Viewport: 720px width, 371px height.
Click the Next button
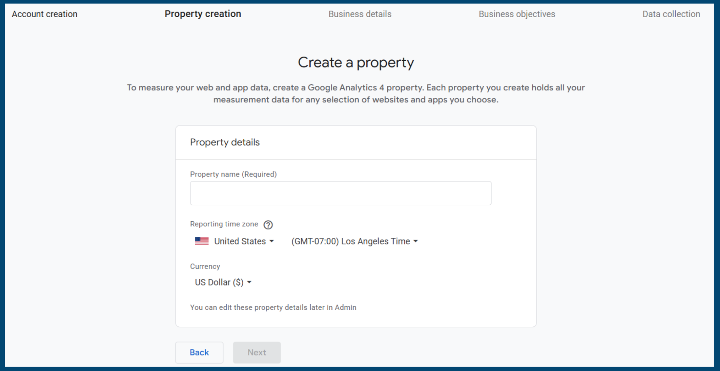(257, 352)
